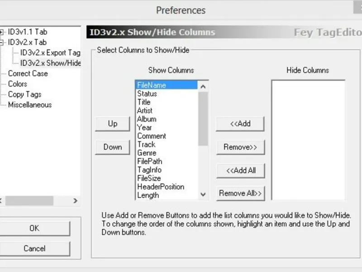Viewport: 362px width, 272px height.
Task: Open the Correct Case preferences page
Action: pos(28,73)
